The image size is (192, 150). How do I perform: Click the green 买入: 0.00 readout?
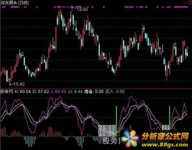115,91
